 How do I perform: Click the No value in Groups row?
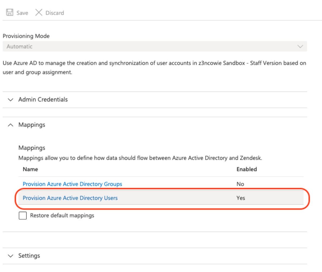(240, 184)
